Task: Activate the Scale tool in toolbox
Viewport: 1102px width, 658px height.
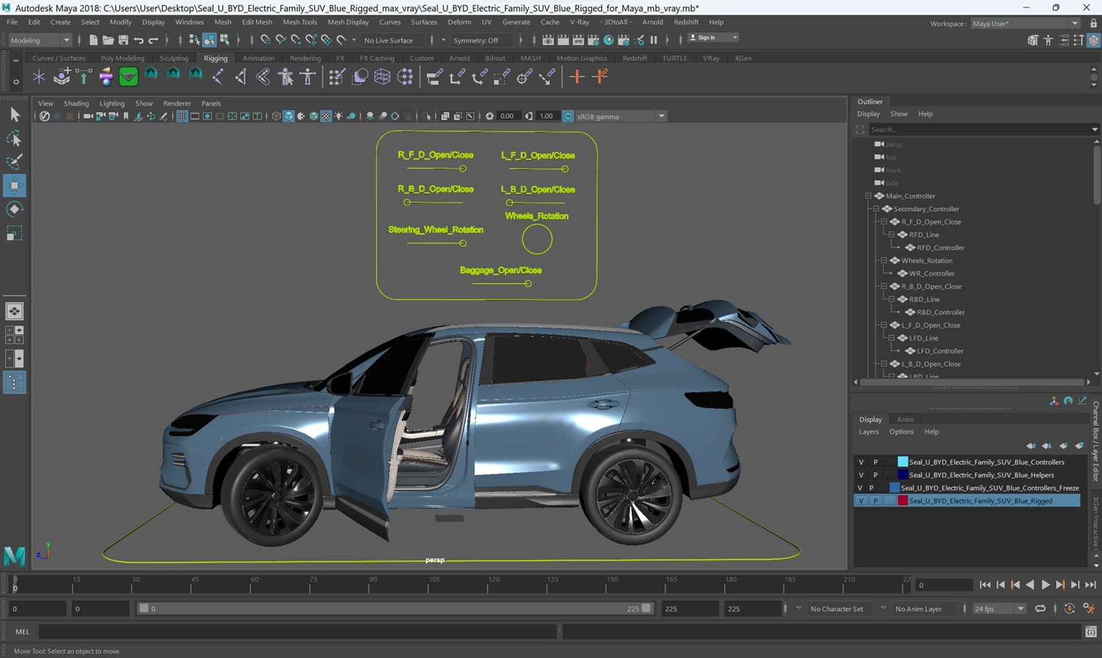Action: pos(15,233)
